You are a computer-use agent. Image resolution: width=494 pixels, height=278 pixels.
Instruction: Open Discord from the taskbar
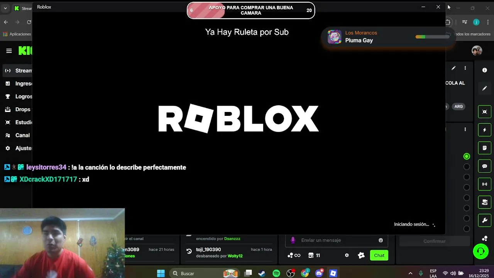[319, 273]
